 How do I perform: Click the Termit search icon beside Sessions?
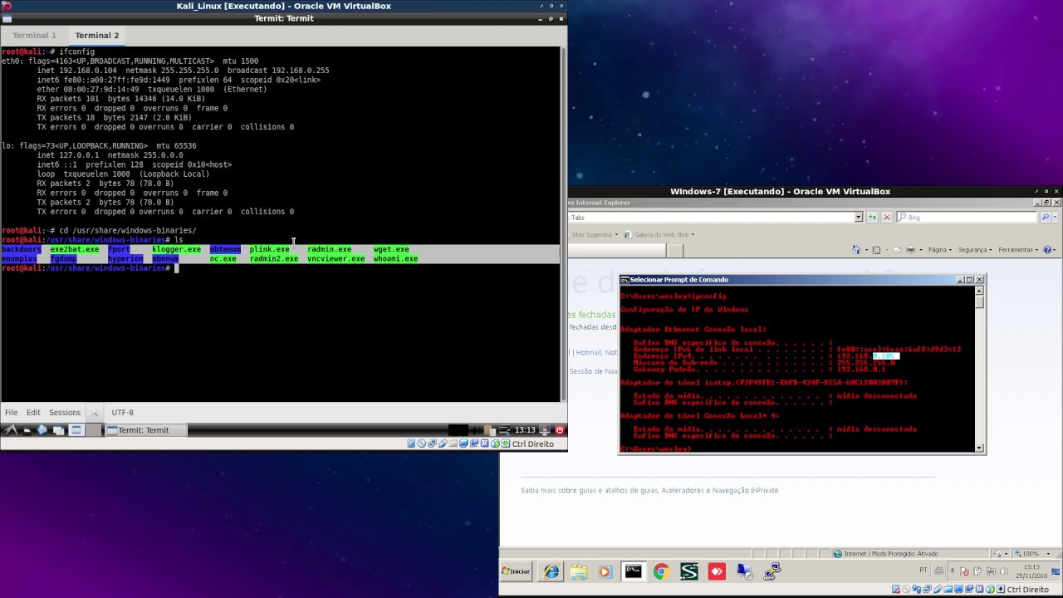pos(95,413)
